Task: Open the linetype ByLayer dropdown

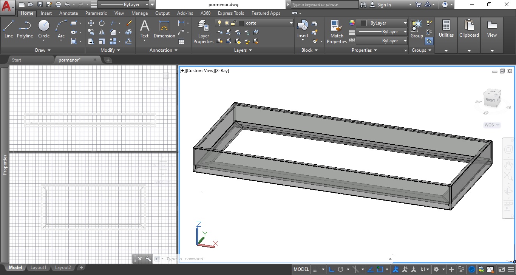Action: pos(382,41)
